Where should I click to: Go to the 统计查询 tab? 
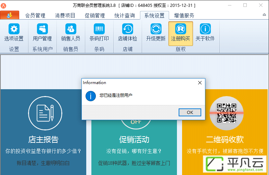click(x=125, y=15)
